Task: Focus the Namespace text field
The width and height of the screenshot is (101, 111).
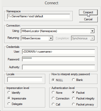Action: coord(39,16)
